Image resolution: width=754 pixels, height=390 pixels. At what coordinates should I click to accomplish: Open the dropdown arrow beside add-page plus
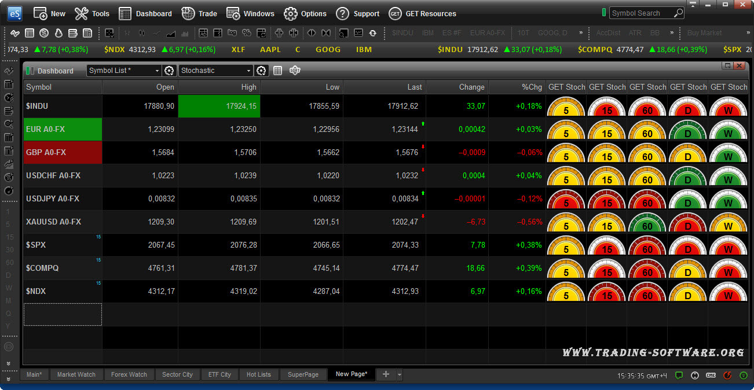(399, 375)
